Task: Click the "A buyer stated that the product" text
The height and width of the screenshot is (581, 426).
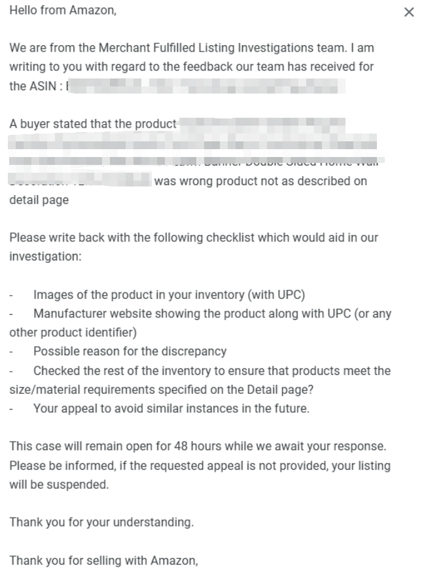Action: pyautogui.click(x=93, y=124)
